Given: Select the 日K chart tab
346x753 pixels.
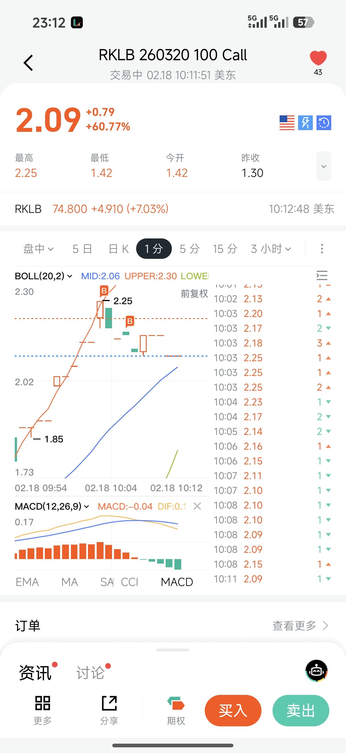Looking at the screenshot, I should point(119,249).
